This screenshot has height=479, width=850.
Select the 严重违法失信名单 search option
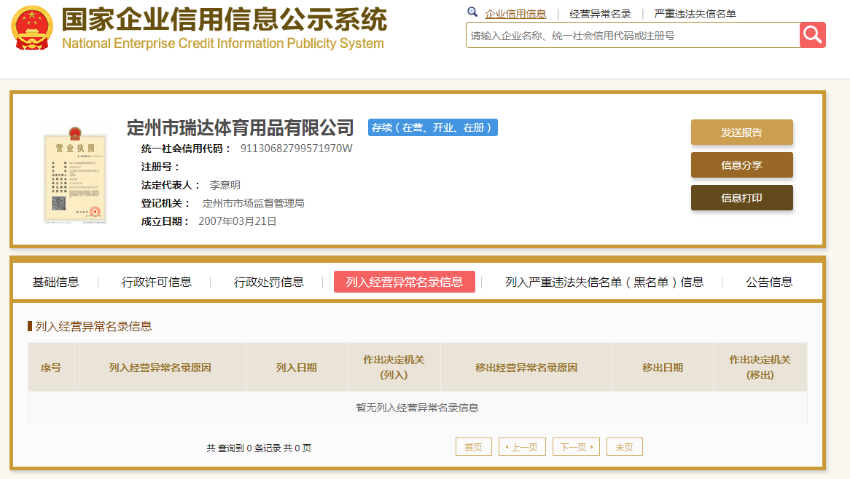click(x=695, y=14)
